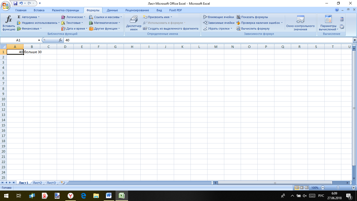Image resolution: width=357 pixels, height=201 pixels.
Task: Click Влияющие ячейки trace precedents
Action: coord(218,17)
